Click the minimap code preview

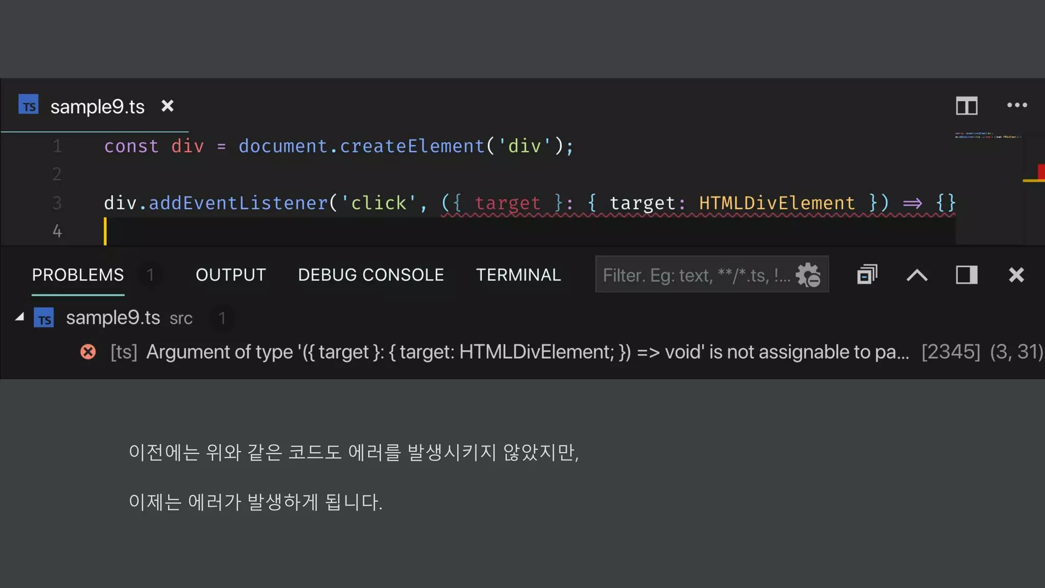(x=988, y=135)
